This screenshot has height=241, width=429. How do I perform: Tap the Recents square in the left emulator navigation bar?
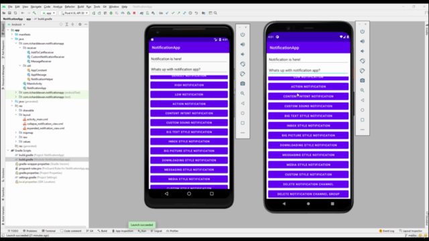point(212,193)
